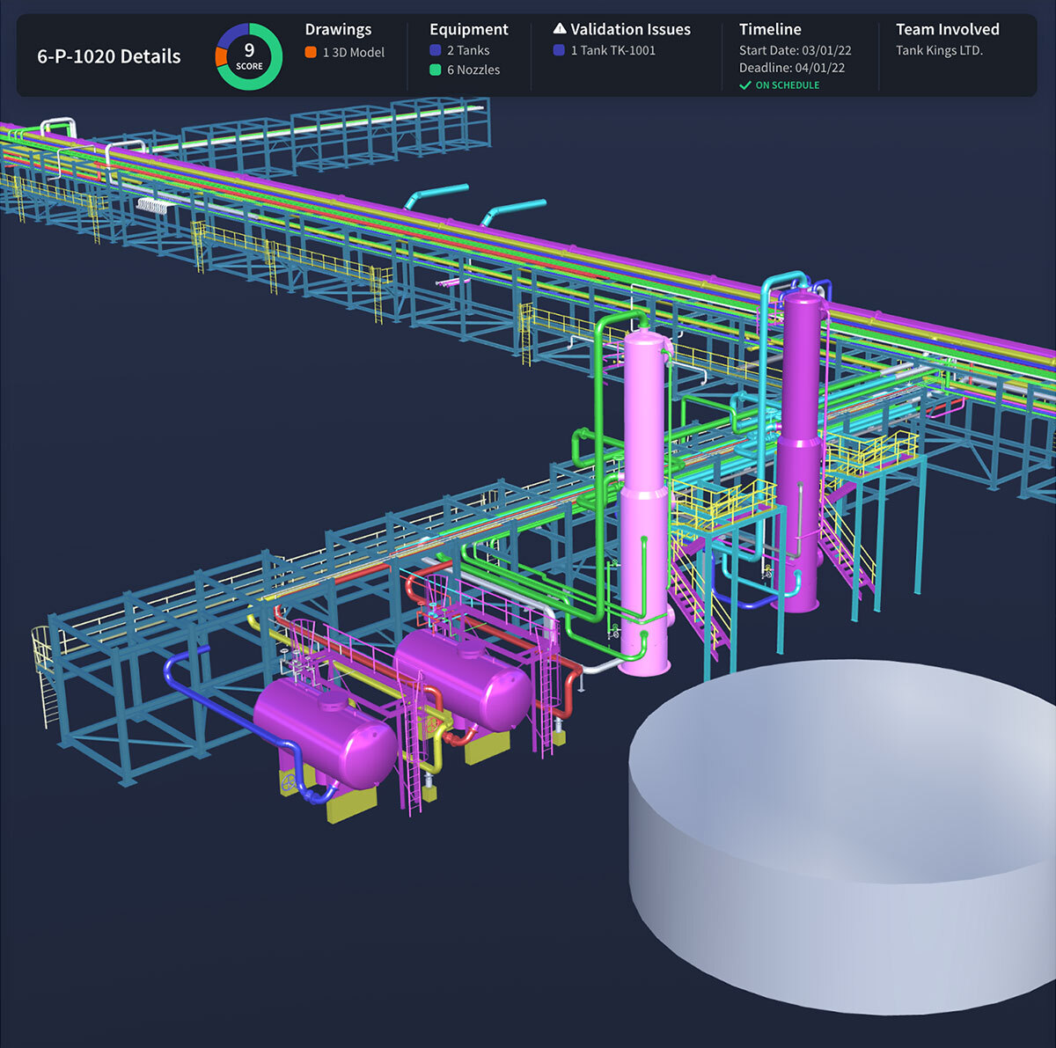Click the purple 2 Tanks equipment icon
Screen dimensions: 1056x1048
point(433,50)
